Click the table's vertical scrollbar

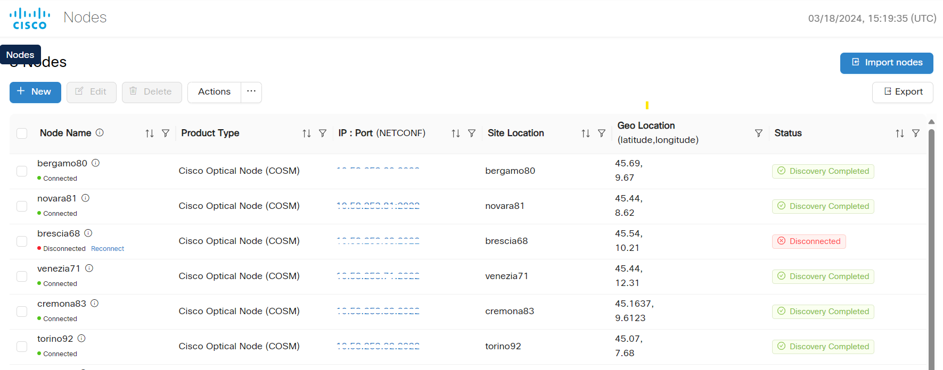pyautogui.click(x=931, y=239)
